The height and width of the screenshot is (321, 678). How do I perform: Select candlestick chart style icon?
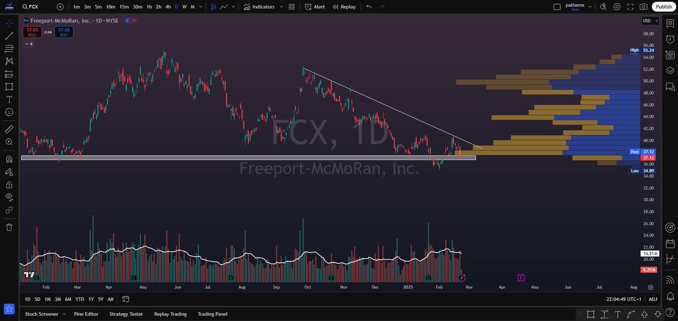(213, 7)
